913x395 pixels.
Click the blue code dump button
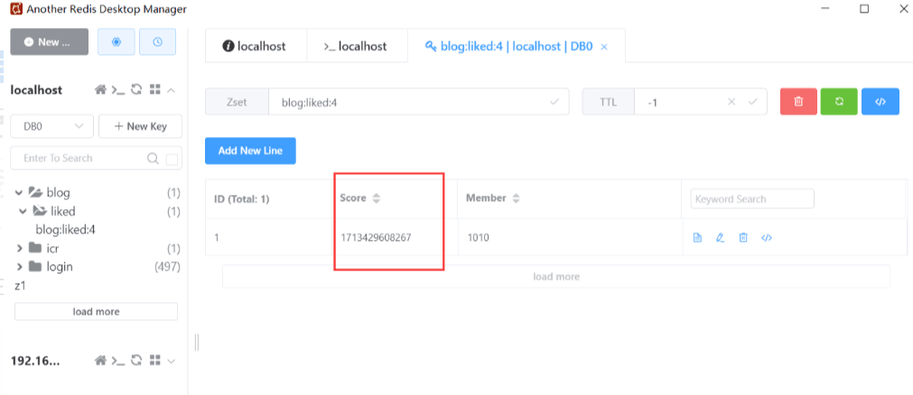(880, 102)
